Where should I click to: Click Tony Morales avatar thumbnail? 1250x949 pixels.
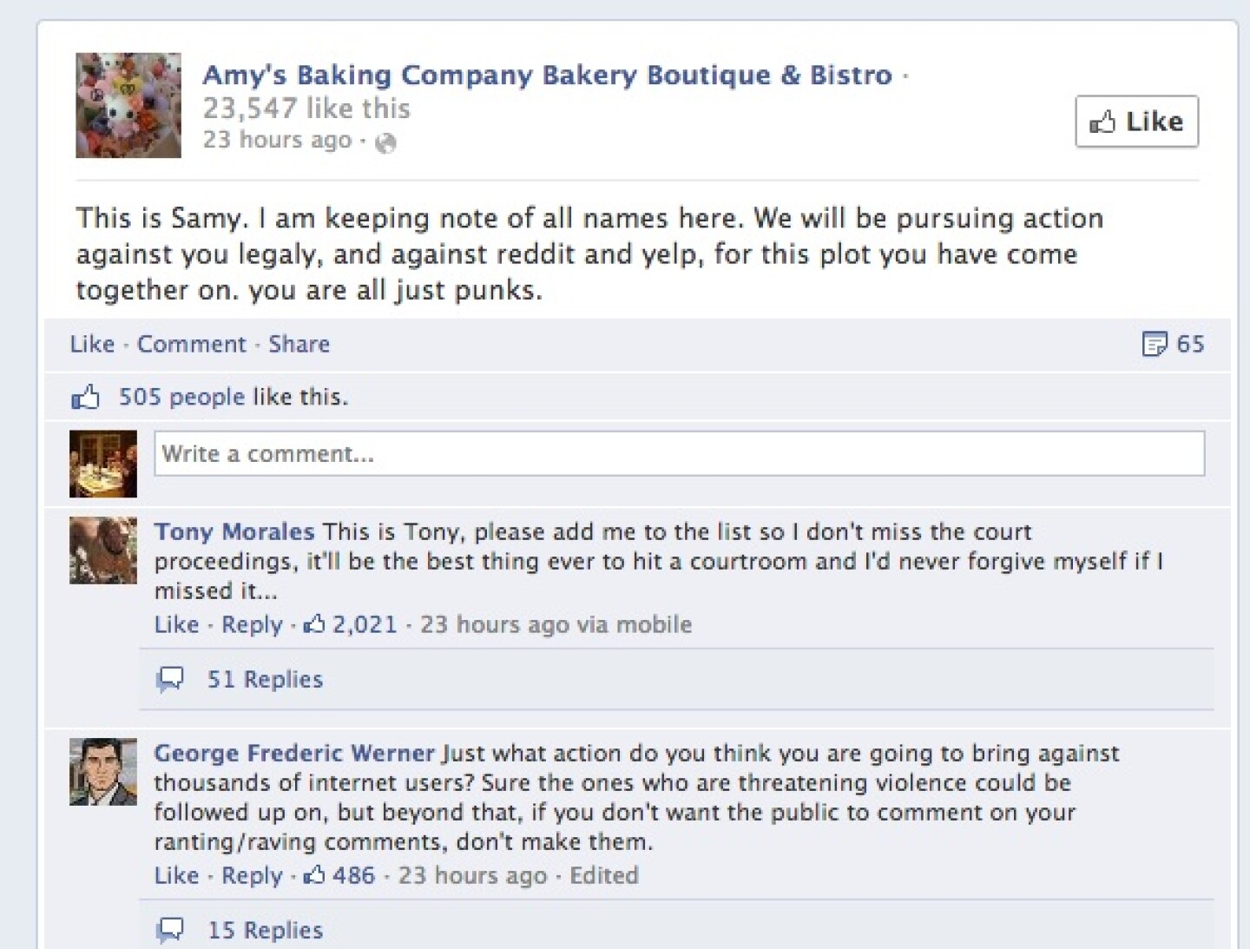[x=103, y=550]
